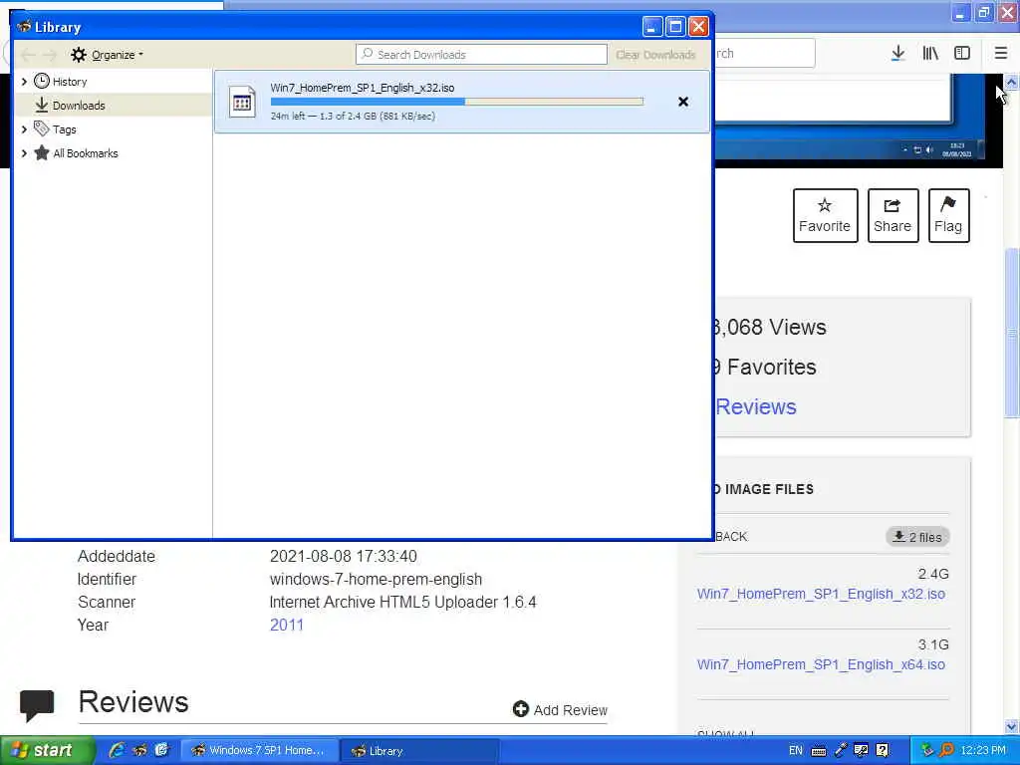Click the Clear Downloads button
Screen dimensions: 1020x765
coord(655,55)
